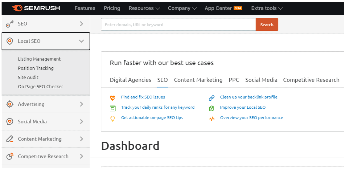Open the Find and fix SEO issues link
This screenshot has width=346, height=171.
coord(143,97)
